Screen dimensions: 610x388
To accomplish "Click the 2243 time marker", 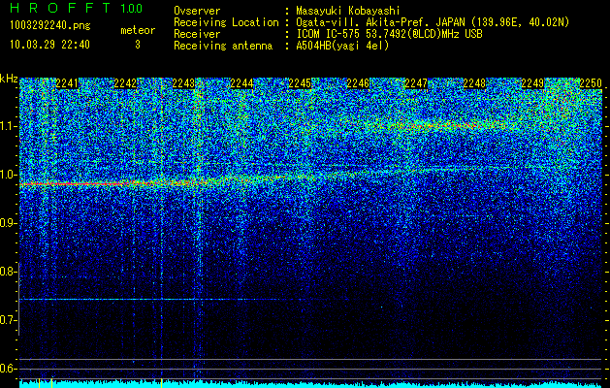I will click(x=183, y=83).
